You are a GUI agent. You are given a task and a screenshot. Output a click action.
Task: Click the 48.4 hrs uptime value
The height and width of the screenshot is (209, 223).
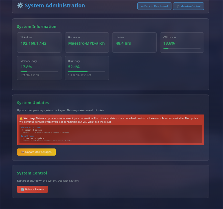pyautogui.click(x=123, y=43)
